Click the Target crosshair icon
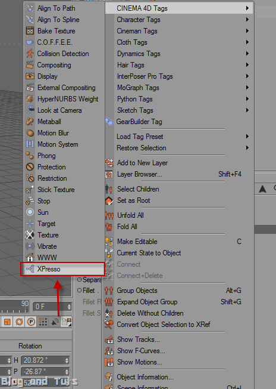Image resolution: width=276 pixels, height=389 pixels. point(30,224)
